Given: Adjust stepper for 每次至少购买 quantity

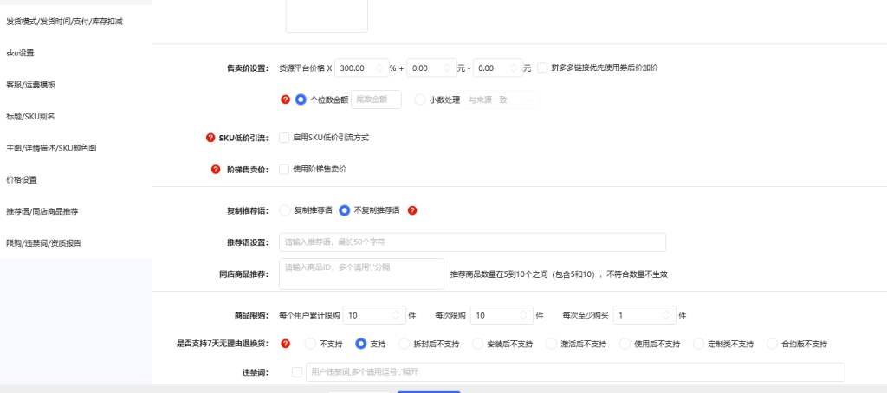Looking at the screenshot, I should 667,315.
